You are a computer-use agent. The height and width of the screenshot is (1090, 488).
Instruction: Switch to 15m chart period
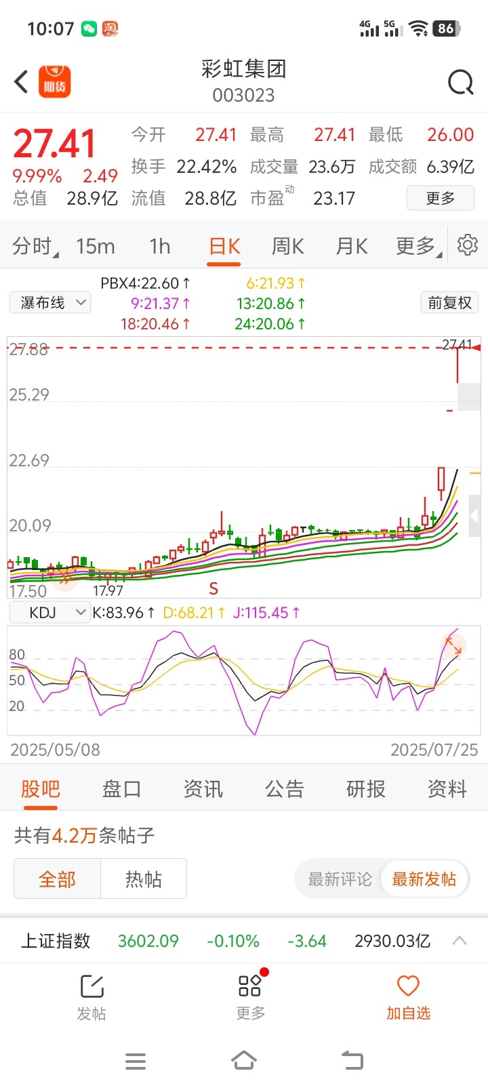click(96, 246)
